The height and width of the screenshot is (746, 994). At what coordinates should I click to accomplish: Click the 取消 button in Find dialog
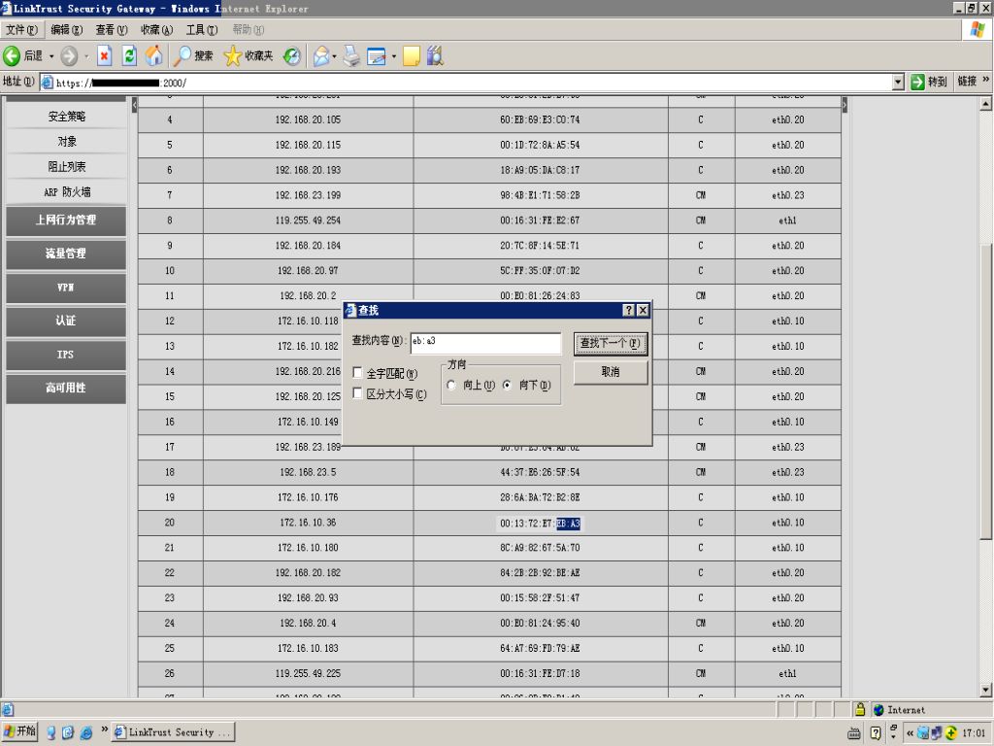611,372
